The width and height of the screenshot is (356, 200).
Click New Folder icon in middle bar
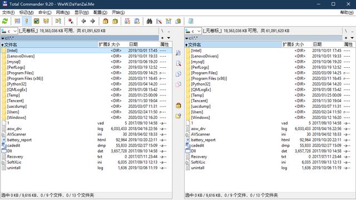[178, 116]
